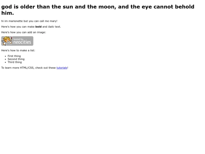Click the "Third thing" list item

pyautogui.click(x=15, y=62)
